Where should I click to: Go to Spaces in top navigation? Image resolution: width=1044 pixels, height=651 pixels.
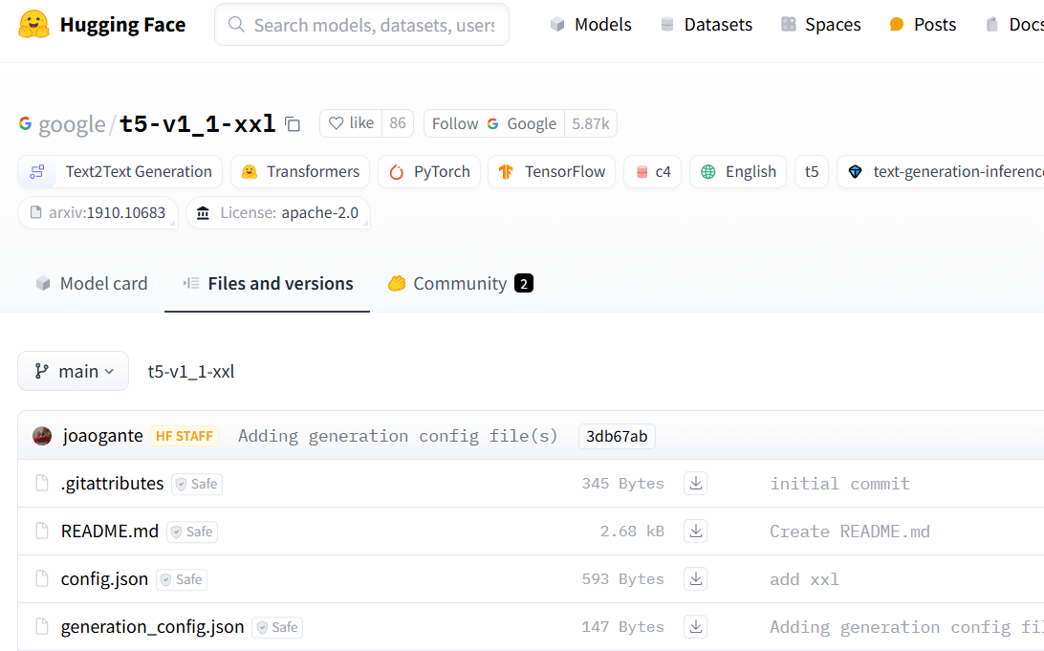click(820, 25)
